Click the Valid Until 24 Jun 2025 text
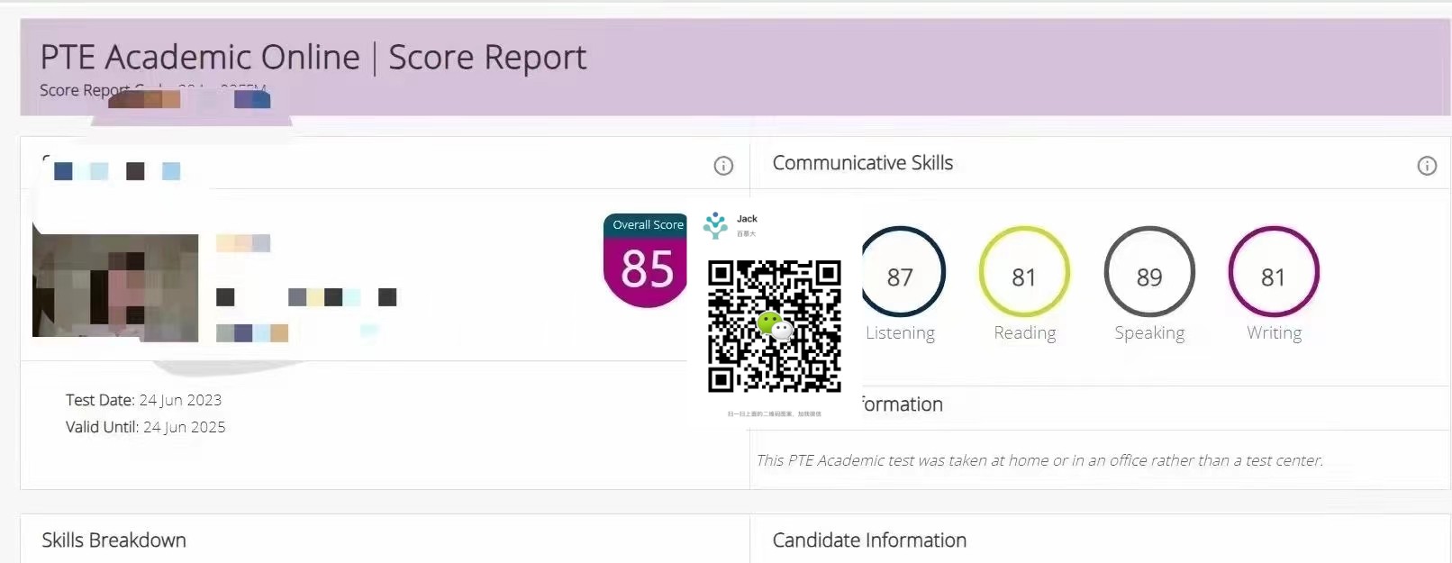 click(146, 427)
